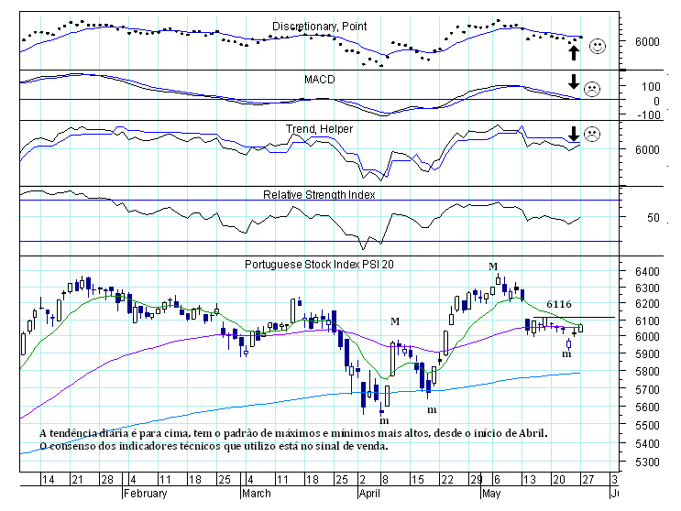
Task: Click the 50 value on RSI axis
Action: tap(654, 218)
